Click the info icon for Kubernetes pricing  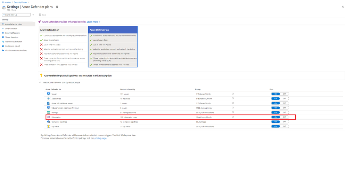click(x=233, y=117)
